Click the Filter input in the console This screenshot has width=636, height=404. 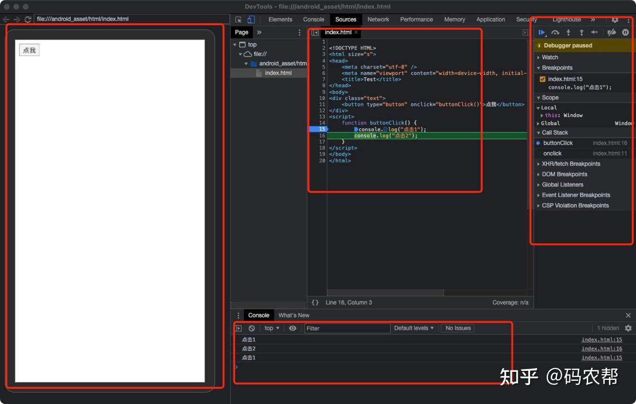click(x=347, y=328)
